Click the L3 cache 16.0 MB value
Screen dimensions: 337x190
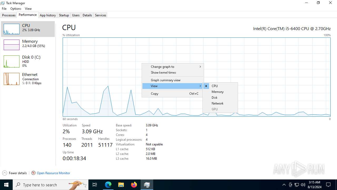[x=151, y=159]
